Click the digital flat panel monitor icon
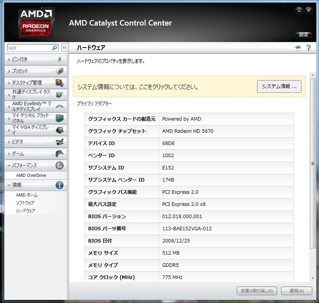Viewport: 319px width, 303px height. pos(59,118)
